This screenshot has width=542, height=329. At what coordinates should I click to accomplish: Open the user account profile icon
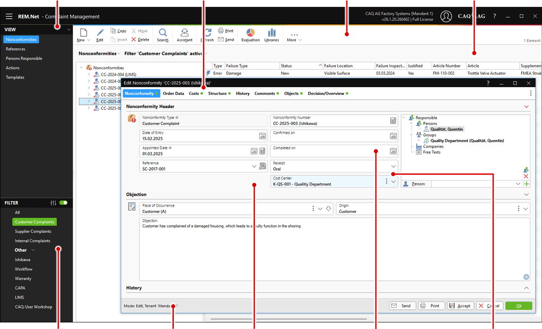(446, 16)
